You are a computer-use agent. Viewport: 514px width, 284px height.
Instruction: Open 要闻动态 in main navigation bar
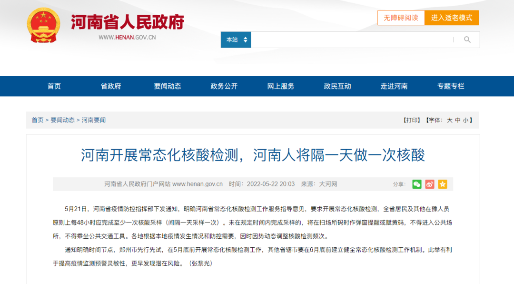[x=168, y=86]
